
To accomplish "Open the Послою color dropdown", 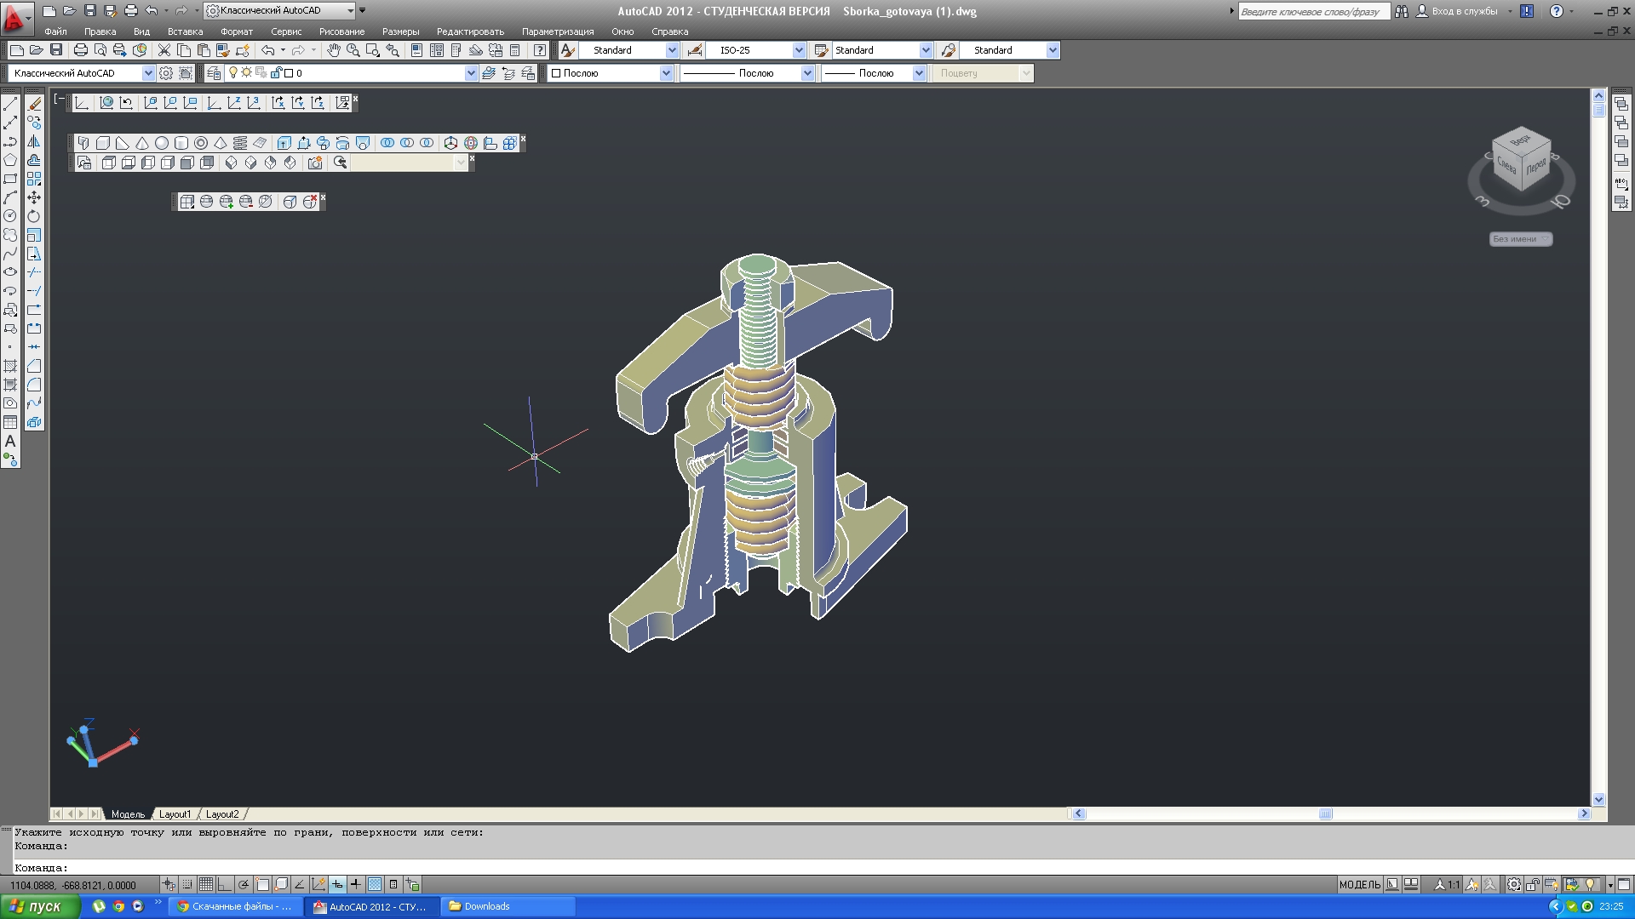I will 666,73.
